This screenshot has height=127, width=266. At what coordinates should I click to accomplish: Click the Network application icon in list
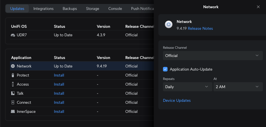pyautogui.click(x=13, y=66)
